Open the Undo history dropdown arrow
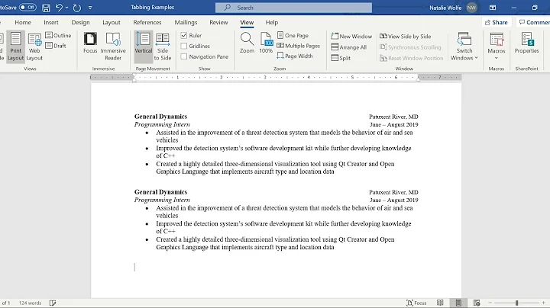The image size is (550, 308). (x=67, y=8)
